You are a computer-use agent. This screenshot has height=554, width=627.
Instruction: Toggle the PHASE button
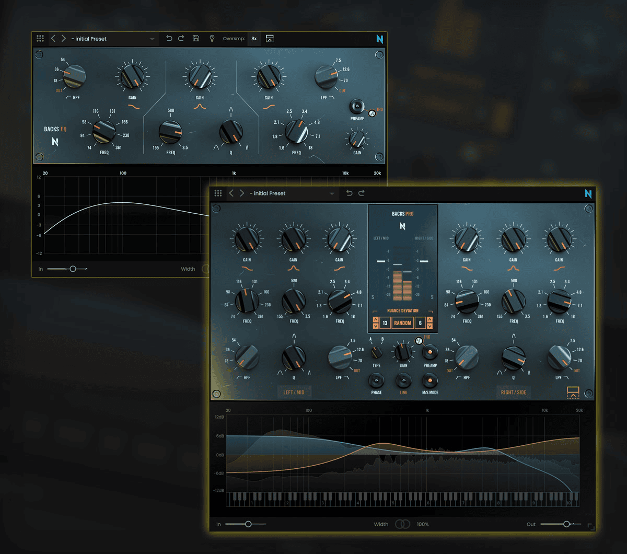[376, 380]
